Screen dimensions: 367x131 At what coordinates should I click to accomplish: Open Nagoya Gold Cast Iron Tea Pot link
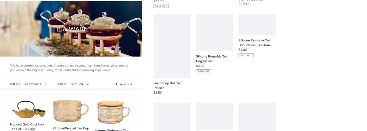tap(27, 127)
